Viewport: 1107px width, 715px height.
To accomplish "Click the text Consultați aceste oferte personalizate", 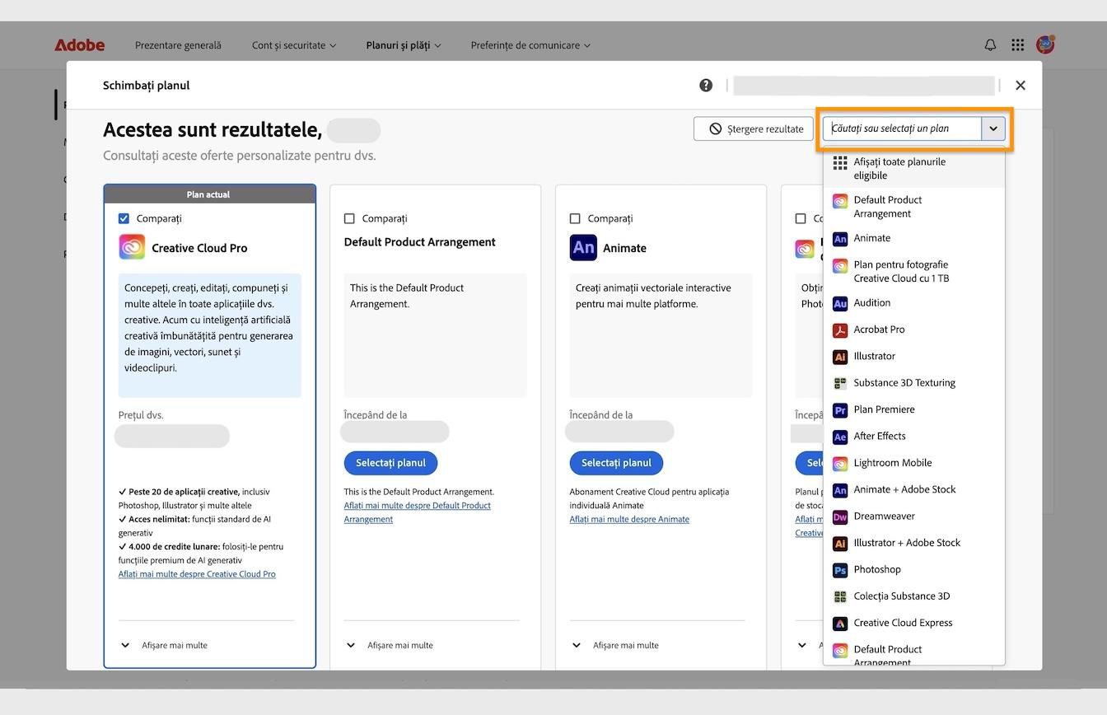I will point(240,156).
